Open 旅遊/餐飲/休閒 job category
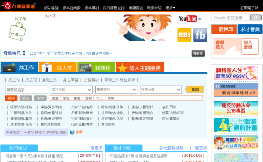Screen dimensions: 263x162 point(112,119)
